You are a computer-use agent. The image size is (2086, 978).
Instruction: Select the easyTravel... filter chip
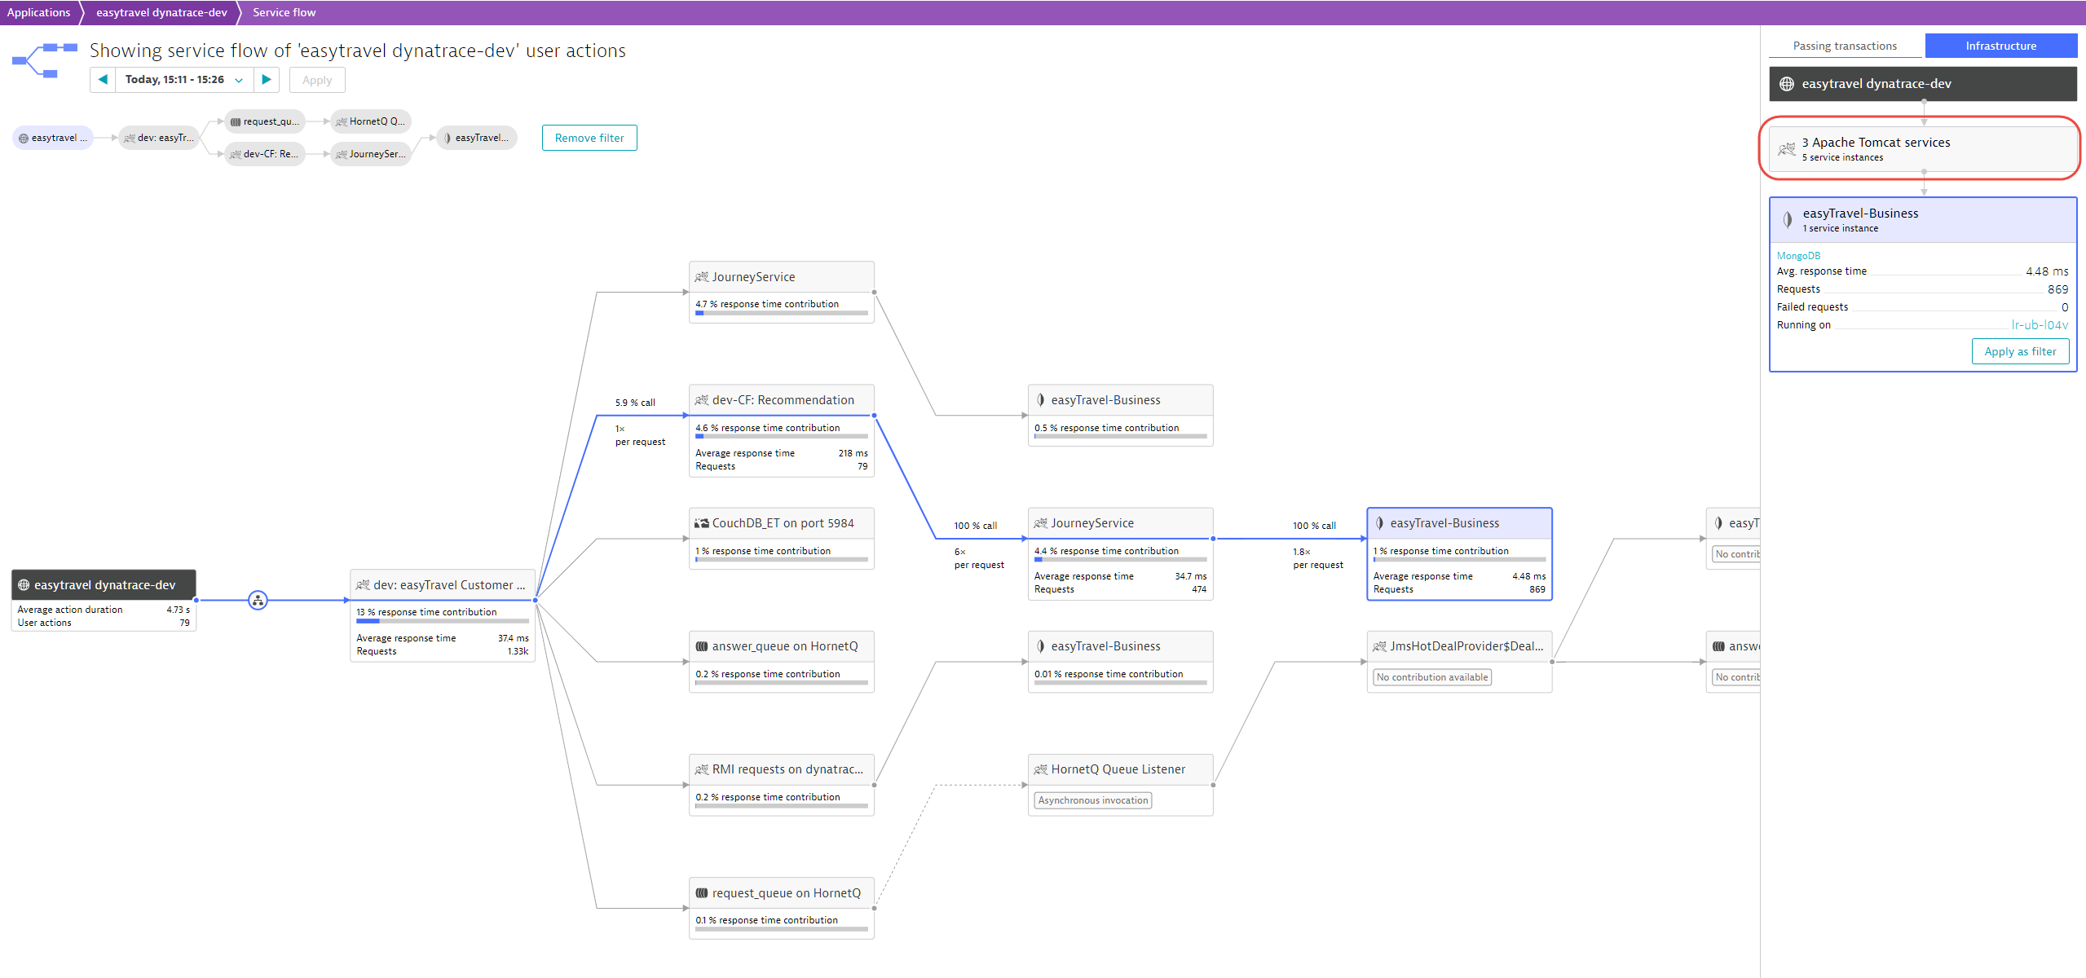click(x=477, y=138)
